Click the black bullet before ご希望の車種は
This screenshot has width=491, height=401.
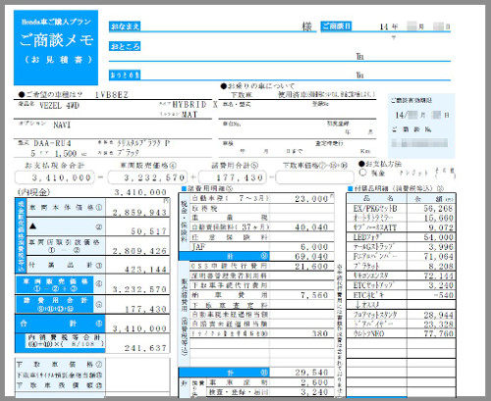[x=22, y=95]
